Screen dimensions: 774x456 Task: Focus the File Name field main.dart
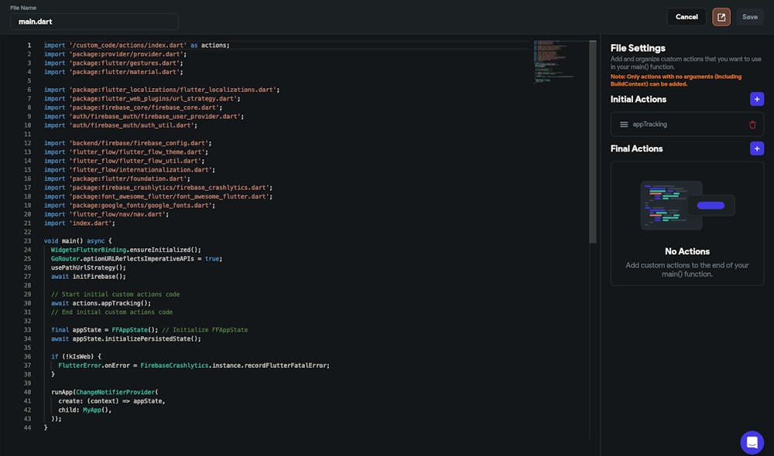click(x=94, y=22)
